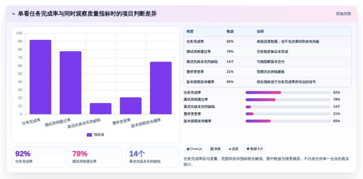Toggle the 指标值 legend swatch
The width and height of the screenshot is (363, 179).
click(x=89, y=135)
